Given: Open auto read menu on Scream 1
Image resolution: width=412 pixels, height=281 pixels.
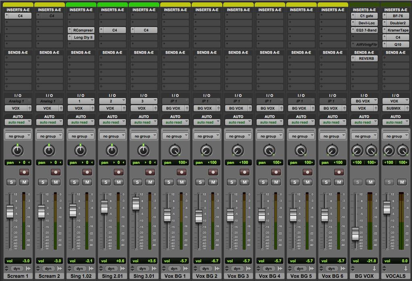Looking at the screenshot, I should coord(18,122).
